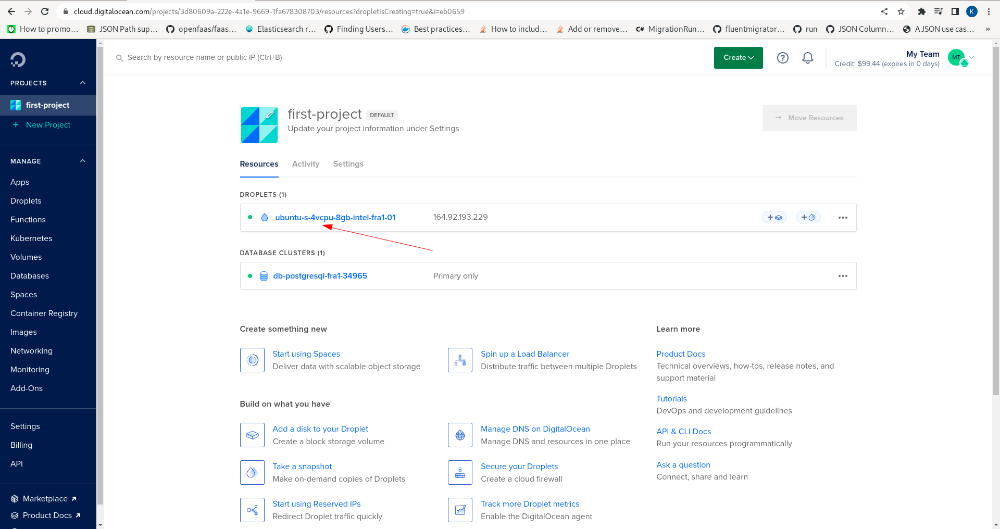The image size is (1000, 529).
Task: Click the DigitalOcean logo in sidebar
Action: (x=18, y=59)
